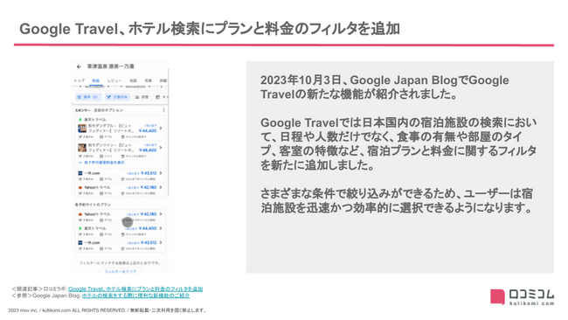The image size is (568, 320).
Task: Switch to the レビュー tab
Action: tap(114, 80)
